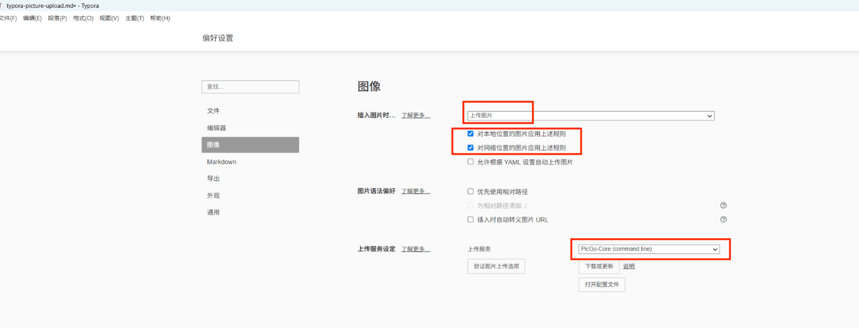Enable 插入时自动转义图片 URL checkbox

click(470, 220)
